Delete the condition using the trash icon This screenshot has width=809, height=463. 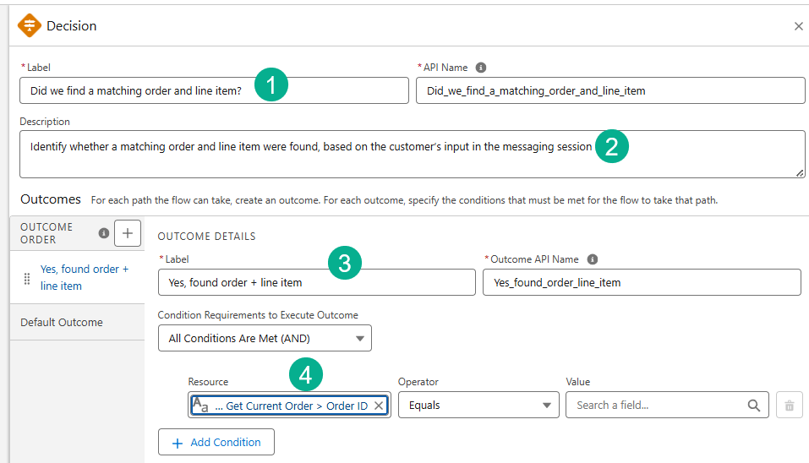(789, 406)
